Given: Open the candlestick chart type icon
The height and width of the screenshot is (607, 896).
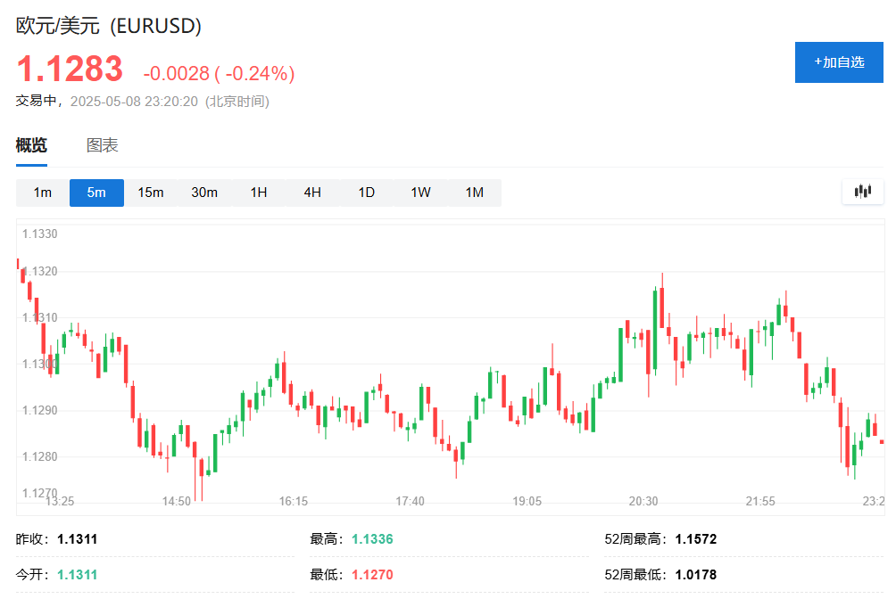Looking at the screenshot, I should [862, 192].
